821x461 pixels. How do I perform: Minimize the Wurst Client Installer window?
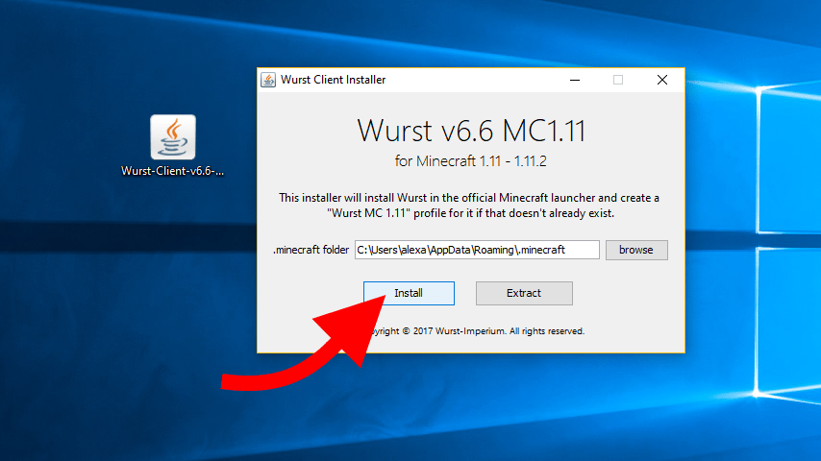coord(575,80)
